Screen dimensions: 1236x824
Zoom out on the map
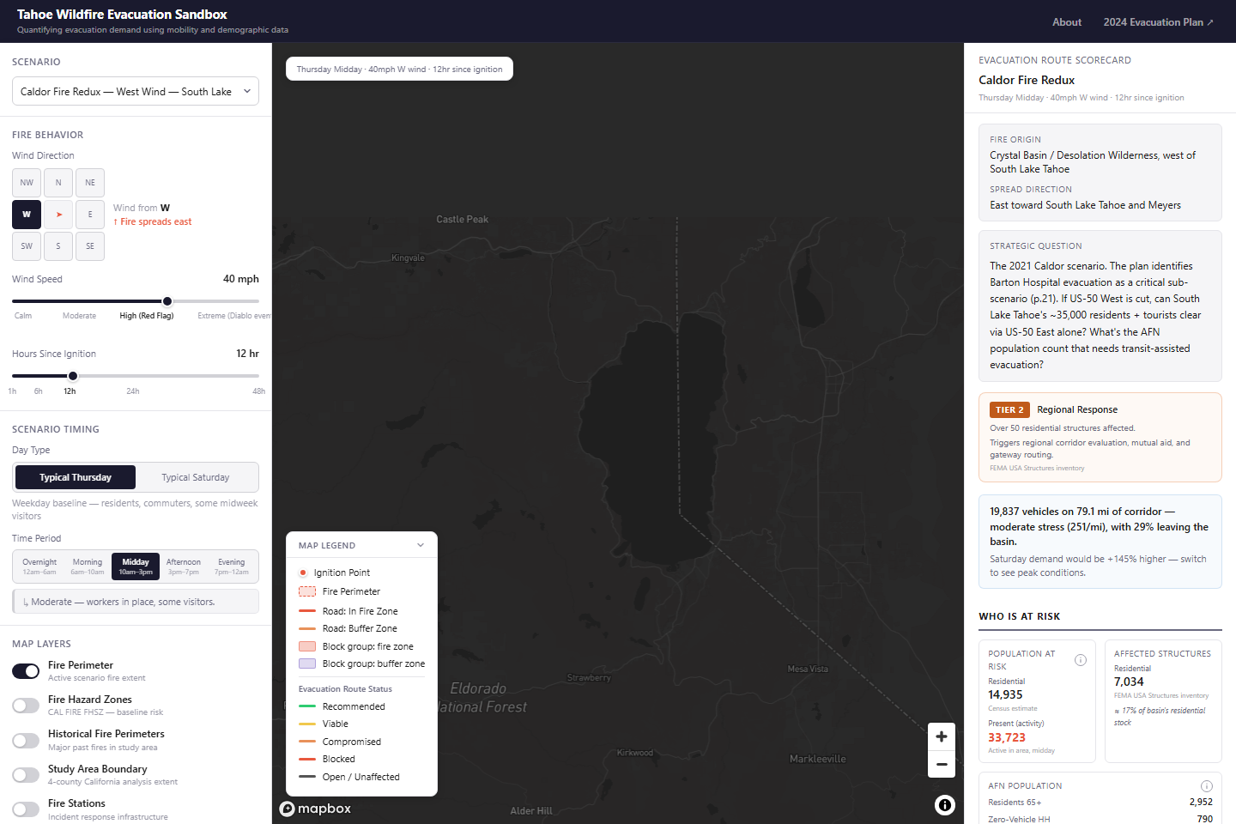click(942, 764)
